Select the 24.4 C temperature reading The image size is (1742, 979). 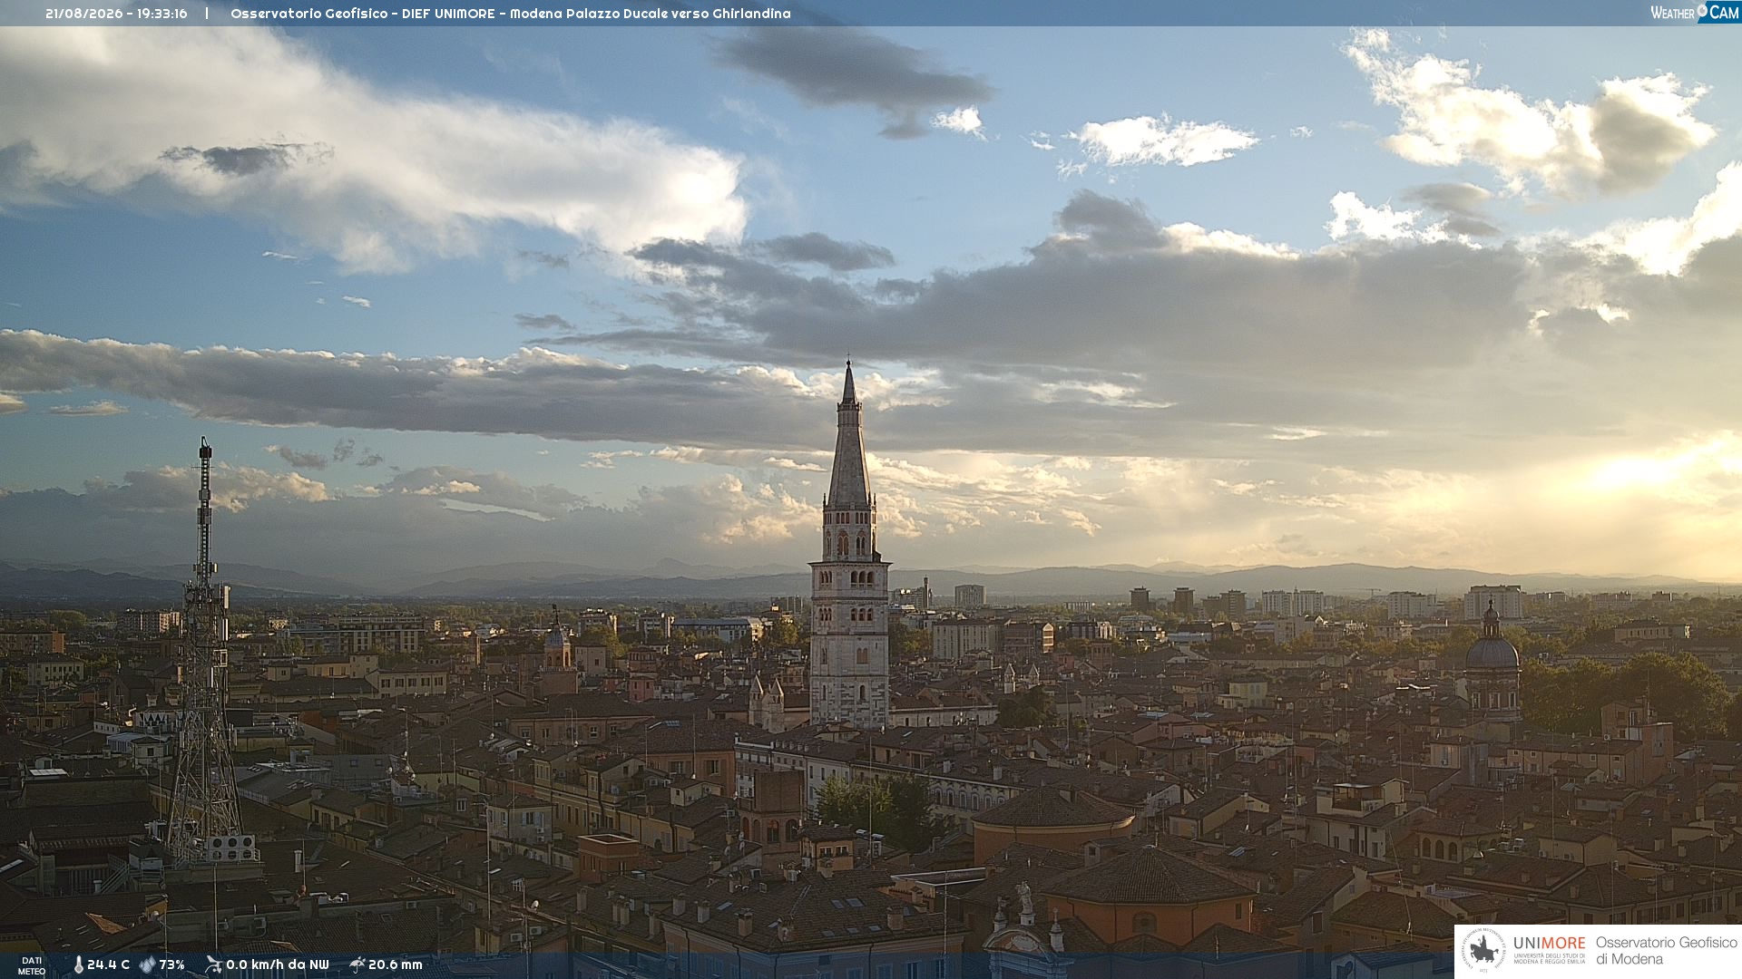point(108,965)
